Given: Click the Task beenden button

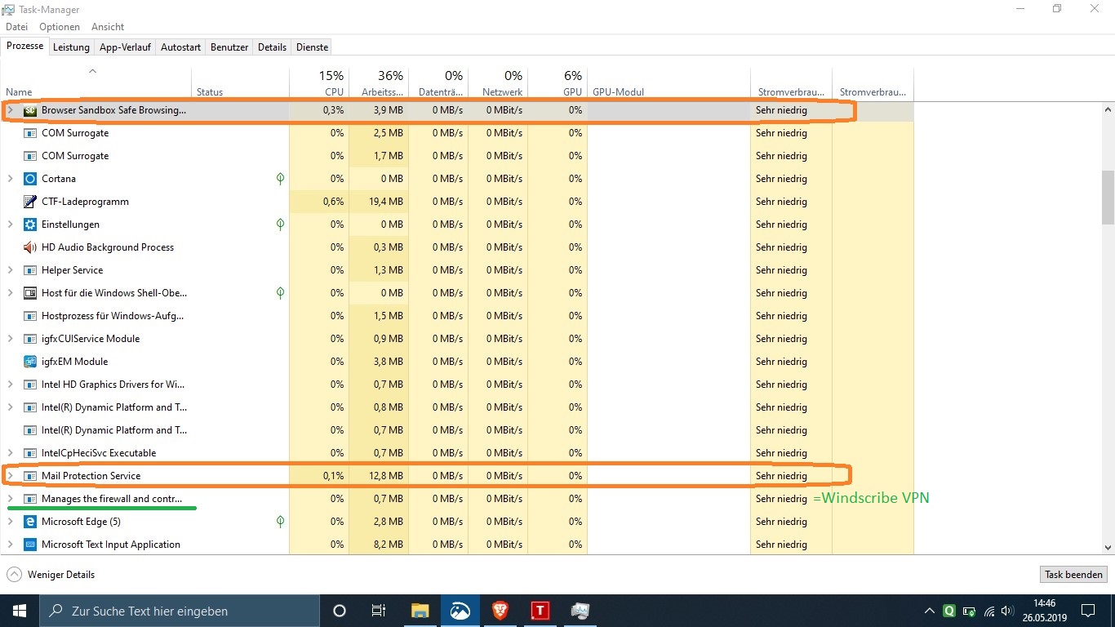Looking at the screenshot, I should tap(1073, 575).
